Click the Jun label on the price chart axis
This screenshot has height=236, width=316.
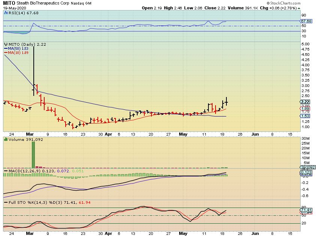pos(255,134)
